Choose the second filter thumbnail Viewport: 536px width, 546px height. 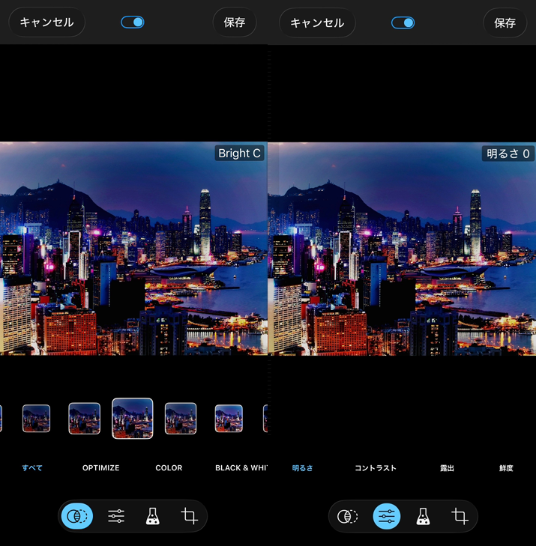[x=85, y=418]
